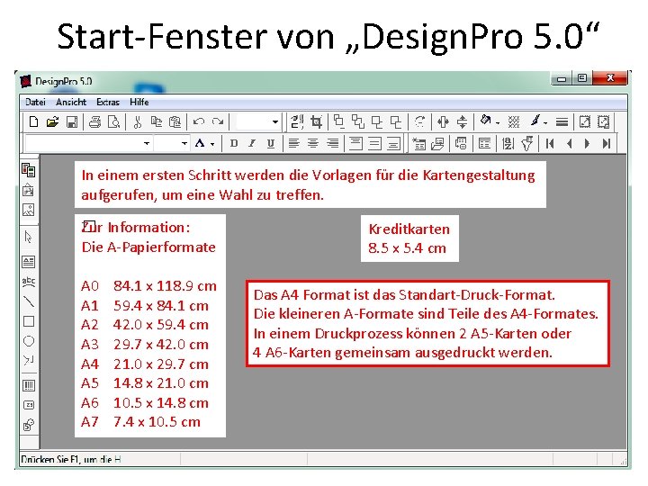The image size is (648, 486).
Task: Toggle underline formatting
Action: click(x=271, y=143)
